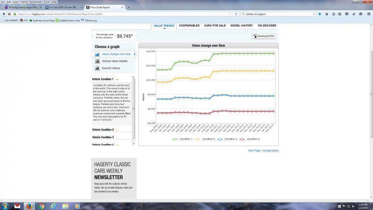The image size is (373, 210).
Task: Click the Vehicle Value Details list icon
Action: point(97,61)
